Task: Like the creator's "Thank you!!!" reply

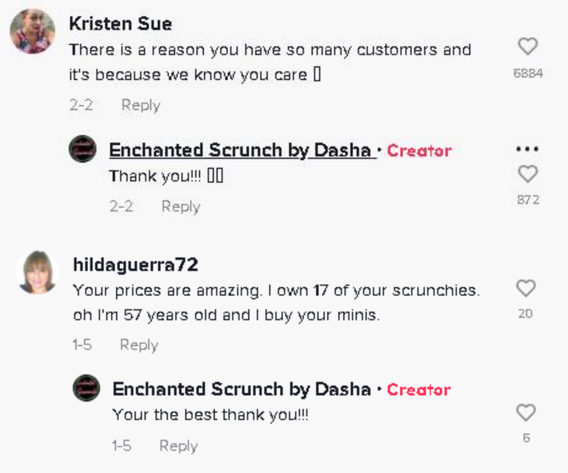Action: pos(528,175)
